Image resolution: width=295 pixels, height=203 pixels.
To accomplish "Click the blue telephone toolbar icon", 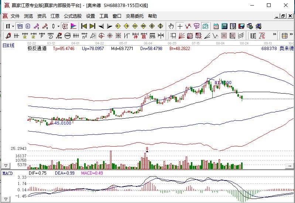I will point(20,26).
